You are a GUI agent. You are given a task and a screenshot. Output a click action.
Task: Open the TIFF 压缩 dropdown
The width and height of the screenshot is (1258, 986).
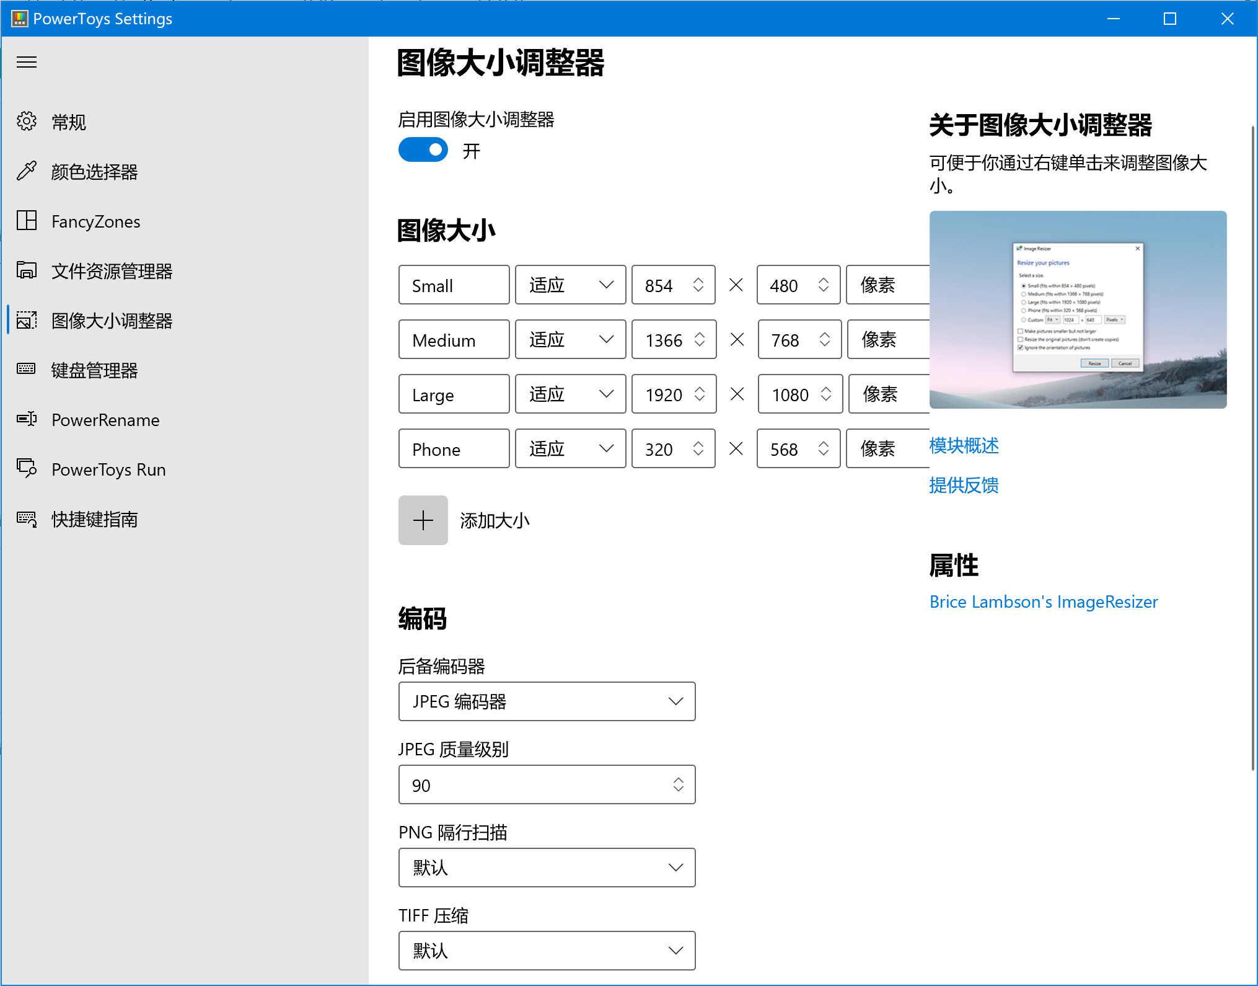(x=546, y=951)
